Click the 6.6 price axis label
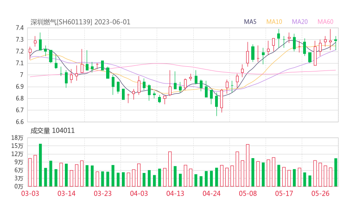The height and width of the screenshot is (204, 343). click(x=19, y=122)
